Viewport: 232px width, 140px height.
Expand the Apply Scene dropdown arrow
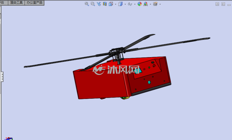click(150, 4)
